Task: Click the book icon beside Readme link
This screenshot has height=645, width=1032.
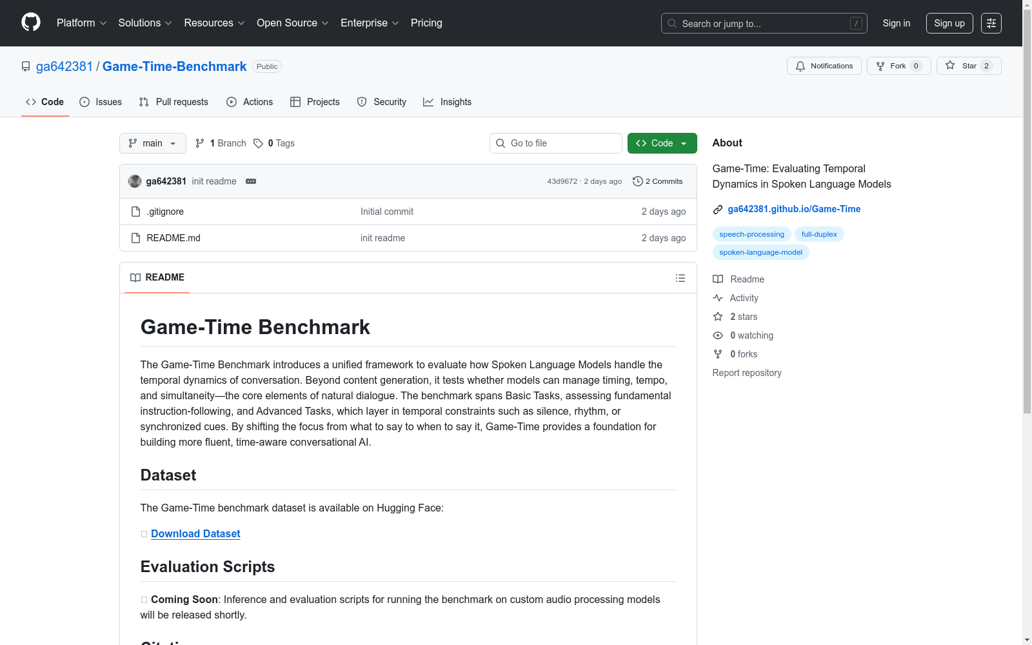Action: click(x=718, y=279)
